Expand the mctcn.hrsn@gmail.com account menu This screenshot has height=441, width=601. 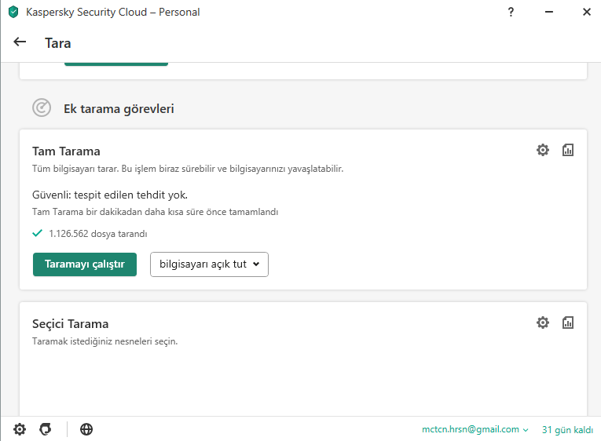point(475,429)
